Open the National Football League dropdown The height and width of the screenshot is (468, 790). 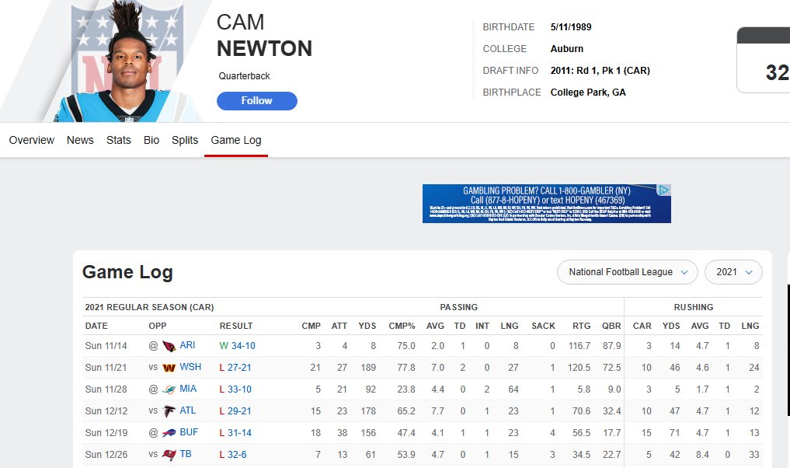coord(628,272)
